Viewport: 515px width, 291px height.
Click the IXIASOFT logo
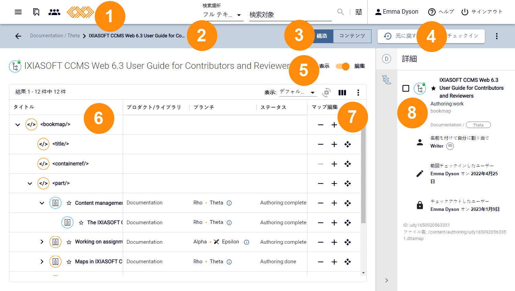tap(80, 12)
